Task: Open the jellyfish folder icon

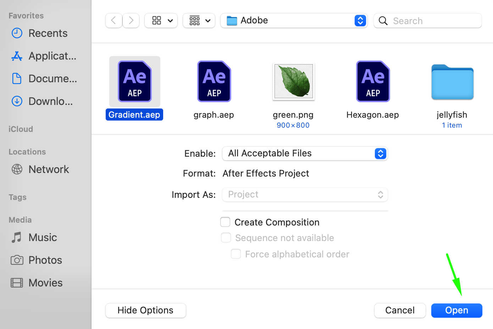Action: click(x=452, y=82)
